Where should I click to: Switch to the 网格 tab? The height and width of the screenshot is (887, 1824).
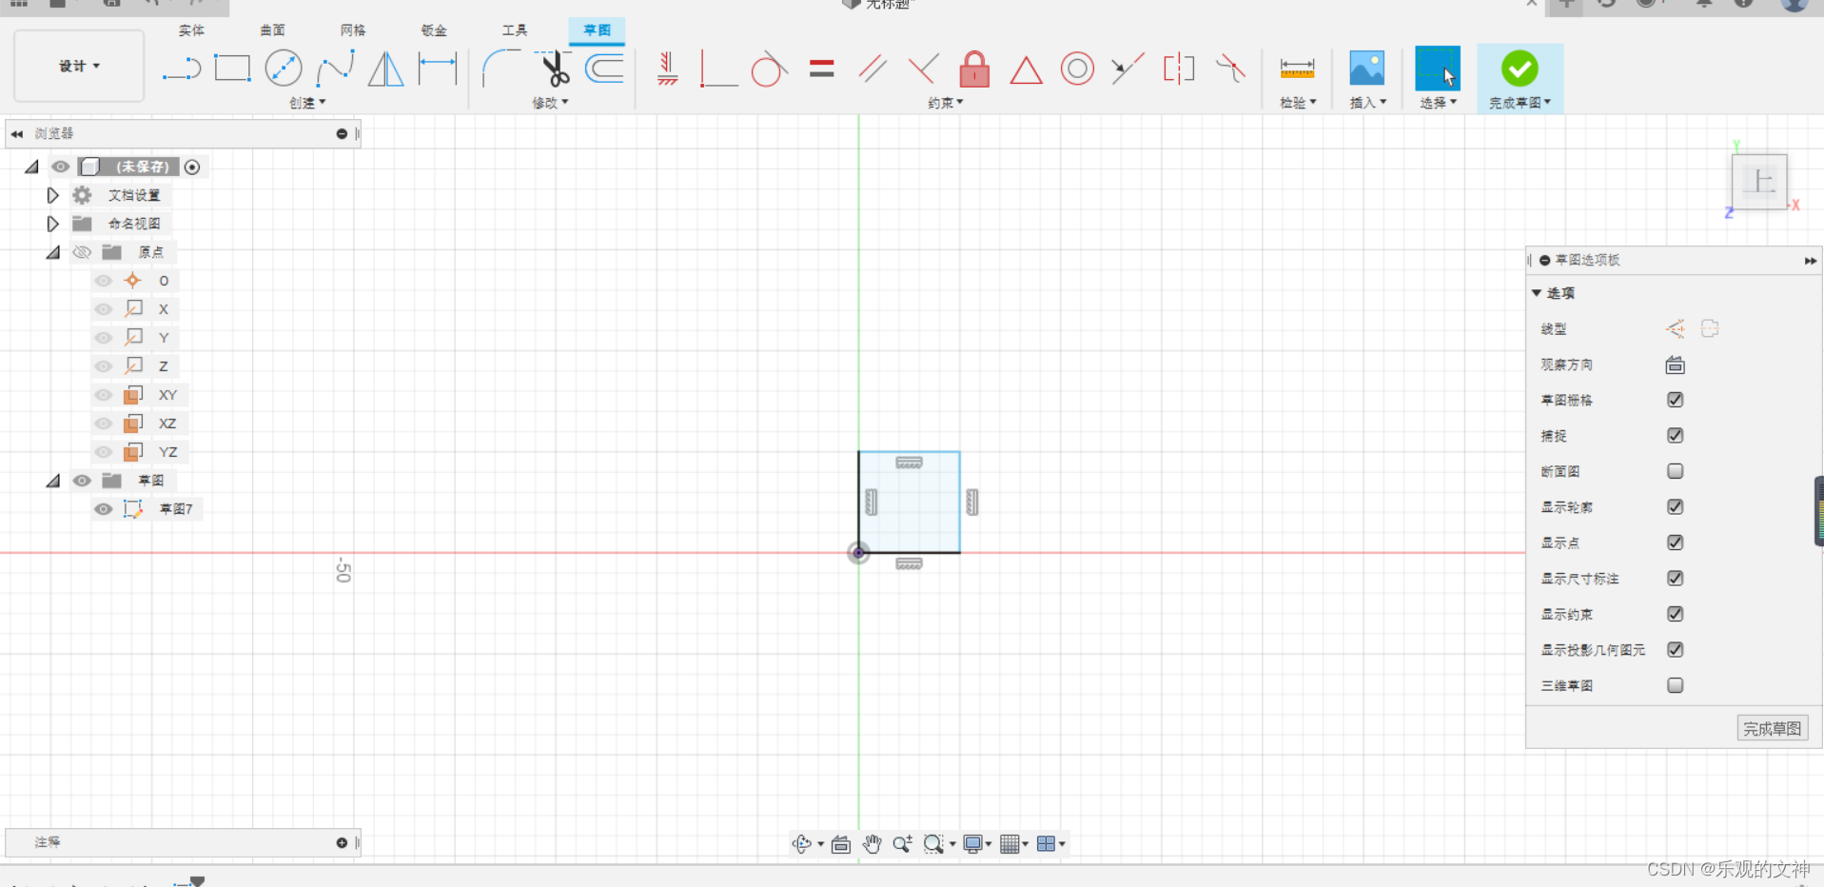click(353, 30)
